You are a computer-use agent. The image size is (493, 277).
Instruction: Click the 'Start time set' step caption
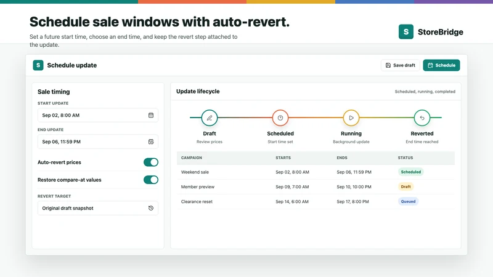tap(280, 142)
